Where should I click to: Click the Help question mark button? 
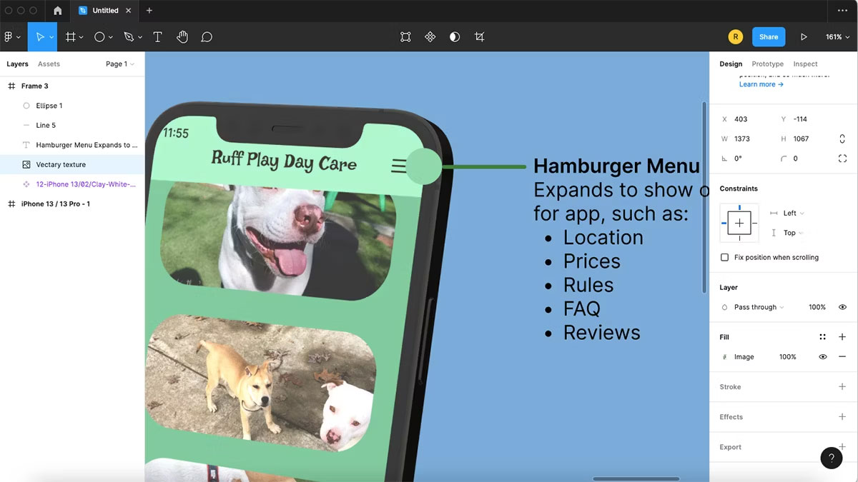click(832, 458)
